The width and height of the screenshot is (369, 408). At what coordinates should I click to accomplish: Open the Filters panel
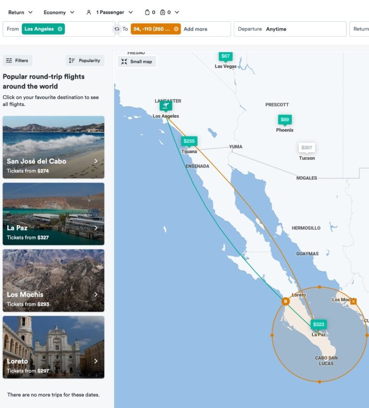(x=17, y=61)
